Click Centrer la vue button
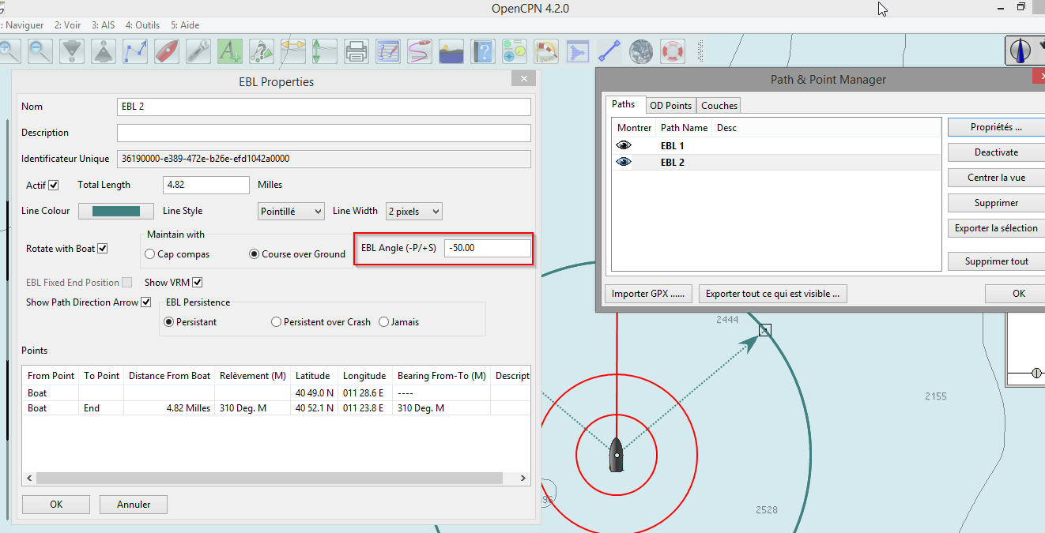This screenshot has height=533, width=1045. click(x=996, y=178)
